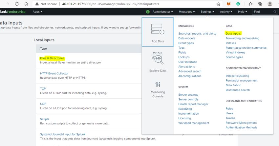Go to Server settings

click(x=188, y=95)
